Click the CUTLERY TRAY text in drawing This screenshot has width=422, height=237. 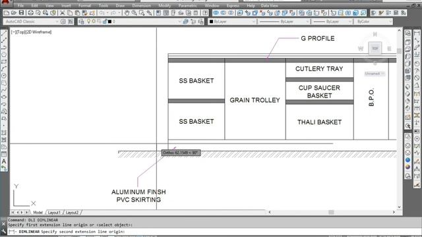[319, 68]
